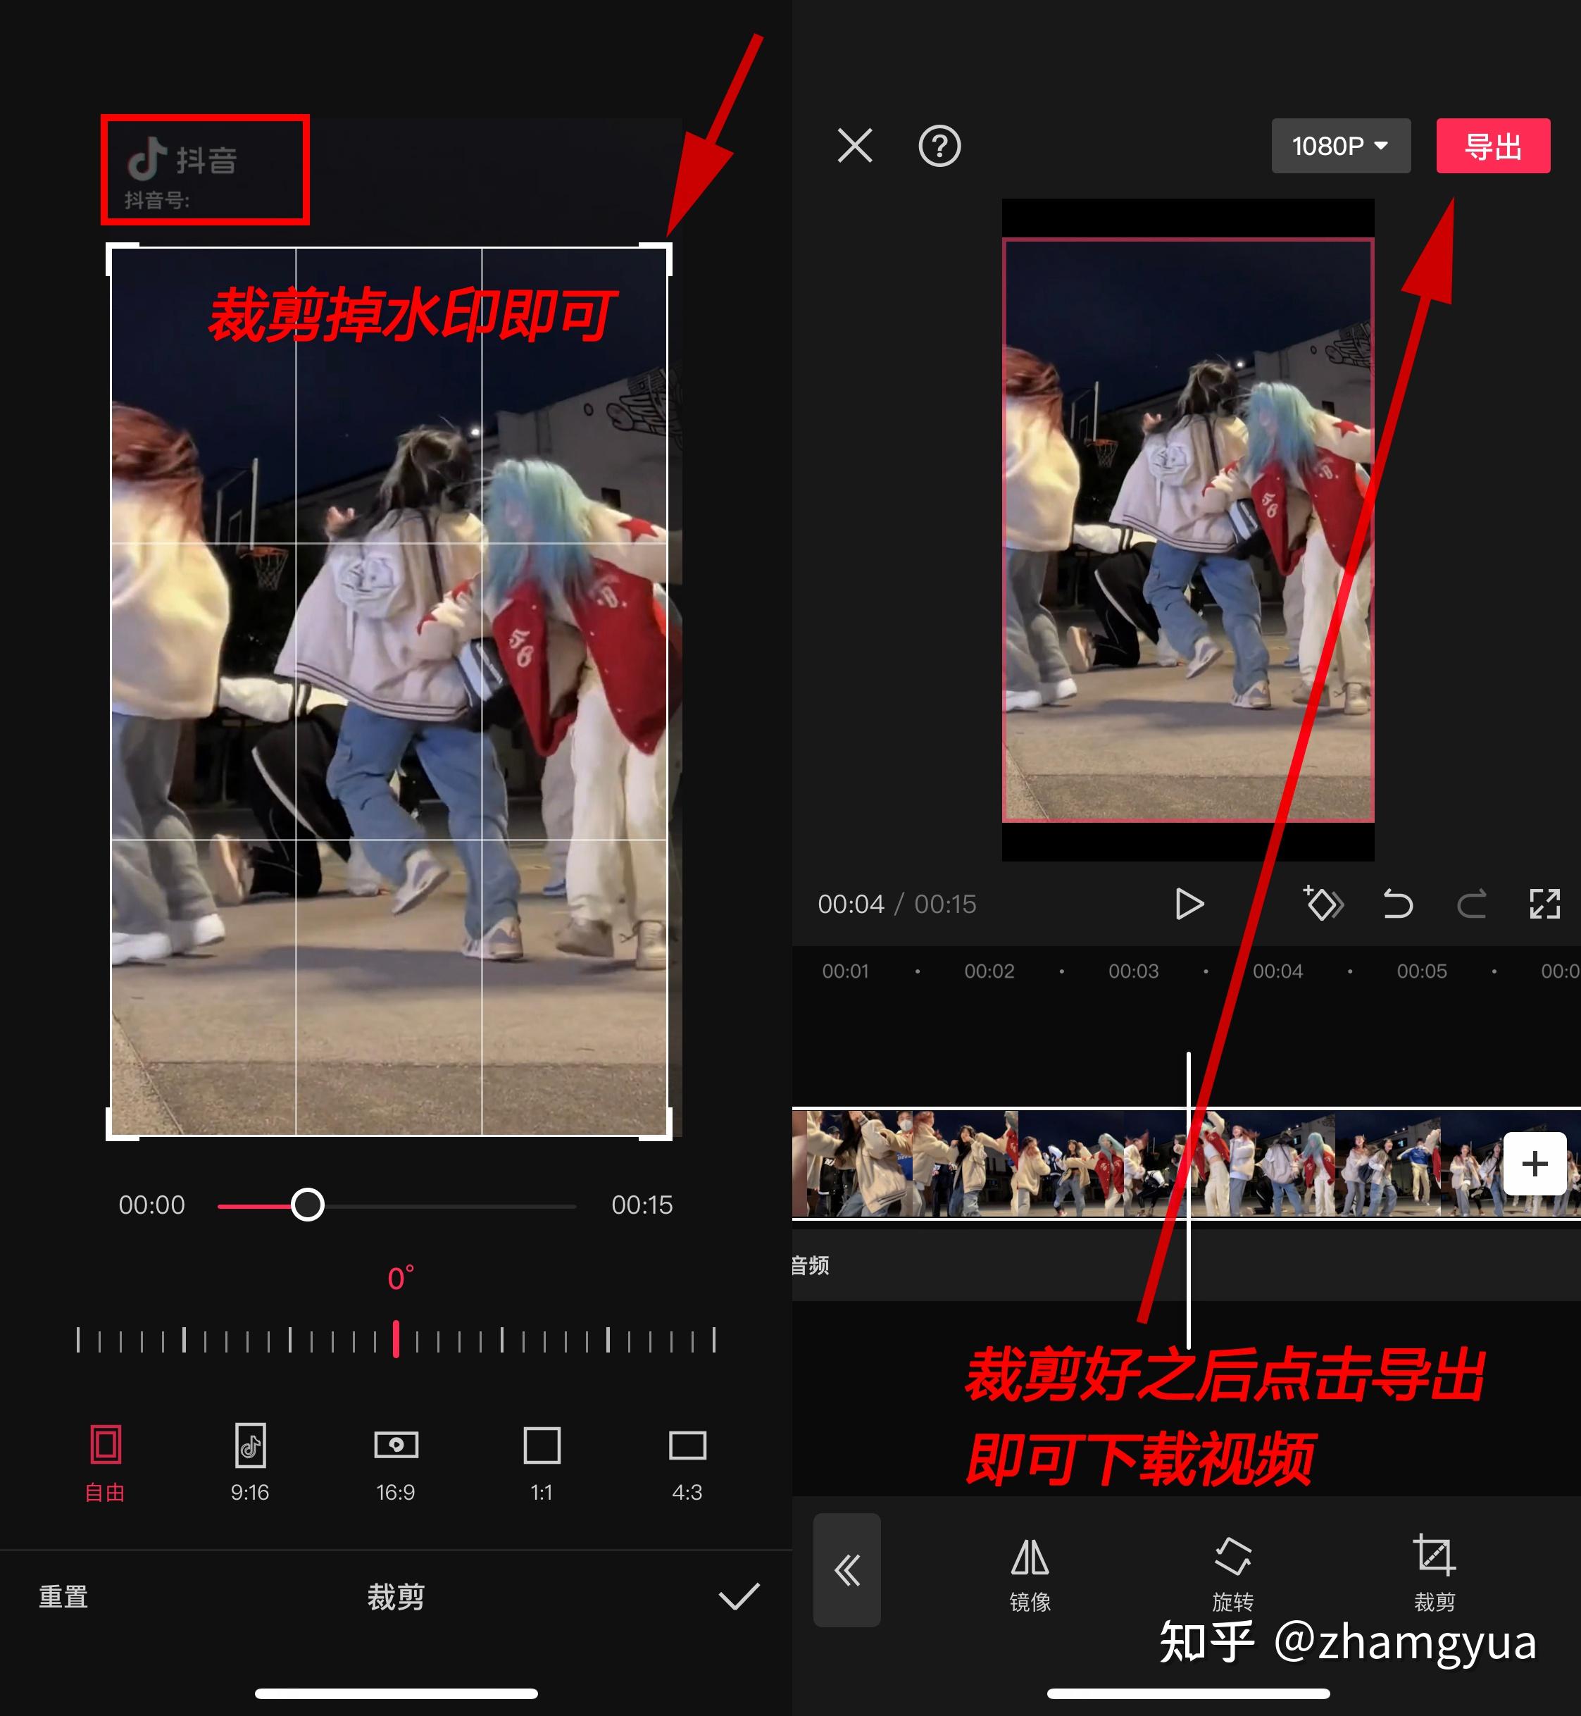1581x1716 pixels.
Task: Click the add keyframe diamond icon
Action: (1323, 904)
